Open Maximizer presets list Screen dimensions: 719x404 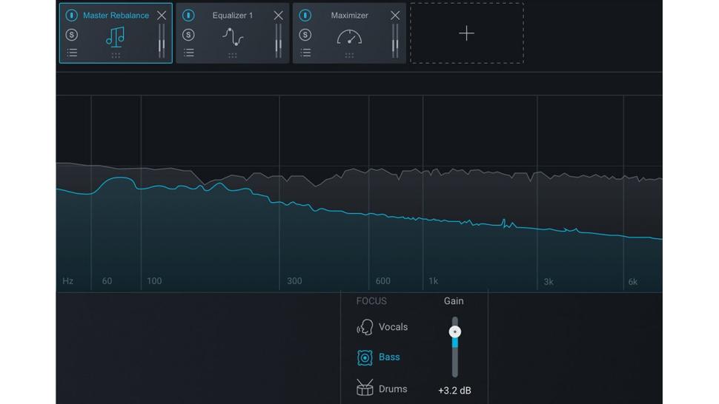[305, 53]
